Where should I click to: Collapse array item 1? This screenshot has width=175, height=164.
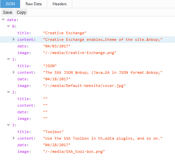tap(9, 59)
